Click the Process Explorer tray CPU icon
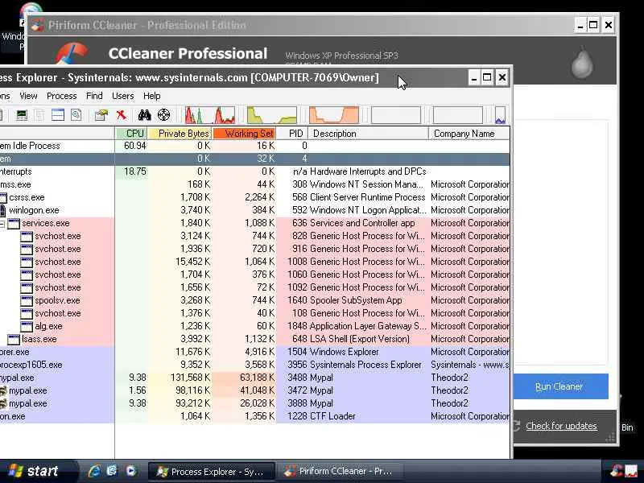 tap(631, 471)
